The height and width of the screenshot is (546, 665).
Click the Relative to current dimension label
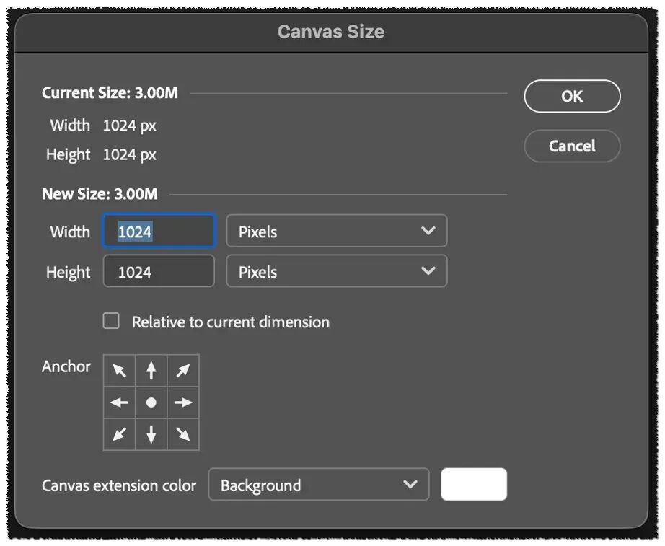231,322
